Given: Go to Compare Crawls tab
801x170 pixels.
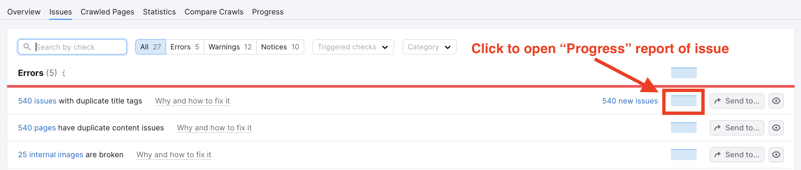Looking at the screenshot, I should (214, 12).
